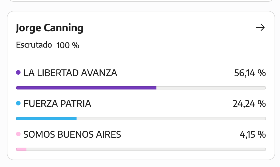Click the blue Fuerza Patria progress bar

(46, 119)
